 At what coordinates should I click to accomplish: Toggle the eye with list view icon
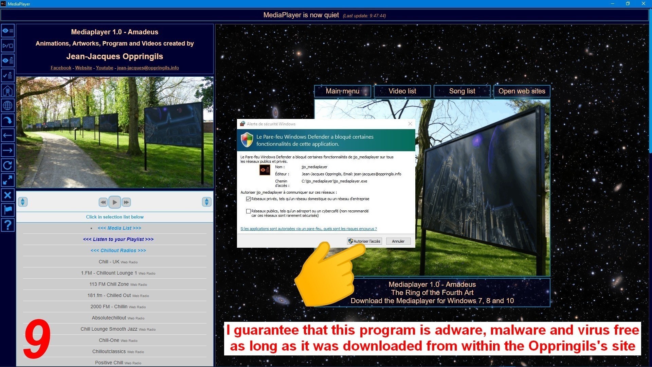click(x=7, y=31)
